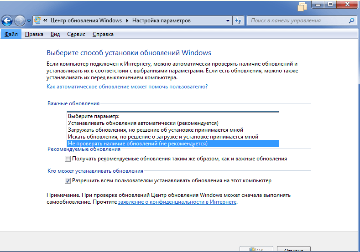360x252 pixels.
Task: Open the Справка menu
Action: click(103, 34)
